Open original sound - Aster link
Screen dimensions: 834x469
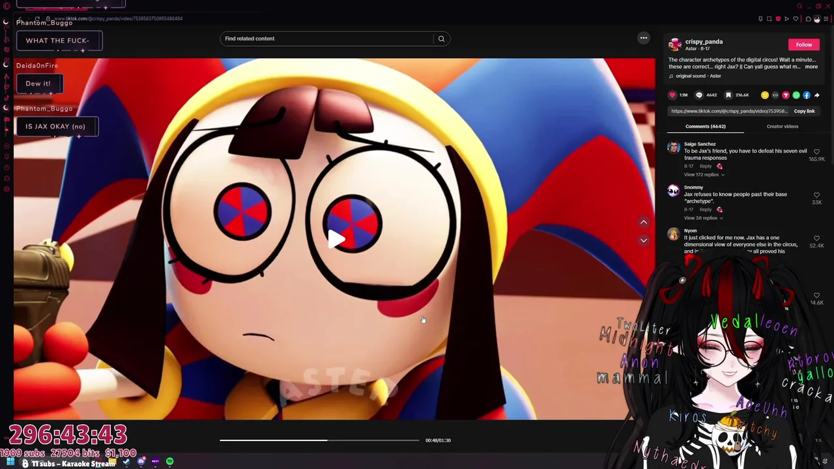(698, 76)
